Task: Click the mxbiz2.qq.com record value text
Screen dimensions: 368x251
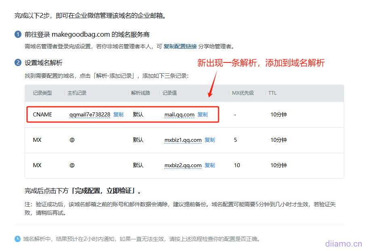Action: (x=183, y=165)
